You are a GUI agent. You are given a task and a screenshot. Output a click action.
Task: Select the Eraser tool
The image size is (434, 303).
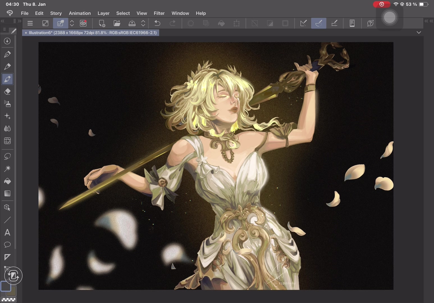[7, 91]
